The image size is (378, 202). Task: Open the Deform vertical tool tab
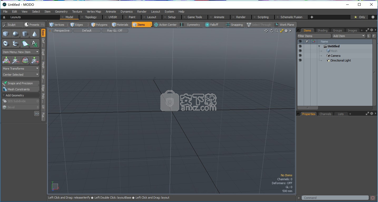tap(43, 43)
